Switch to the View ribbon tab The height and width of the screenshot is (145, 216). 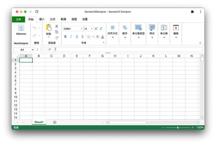(x=74, y=19)
